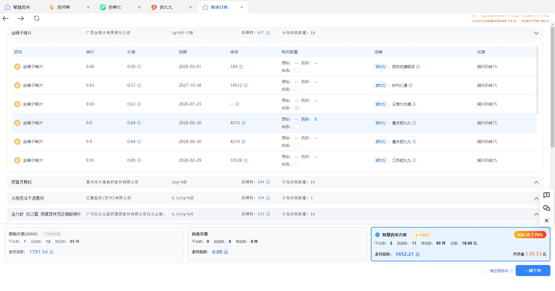
Task: Click the browser back arrow
Action: [x=5, y=18]
